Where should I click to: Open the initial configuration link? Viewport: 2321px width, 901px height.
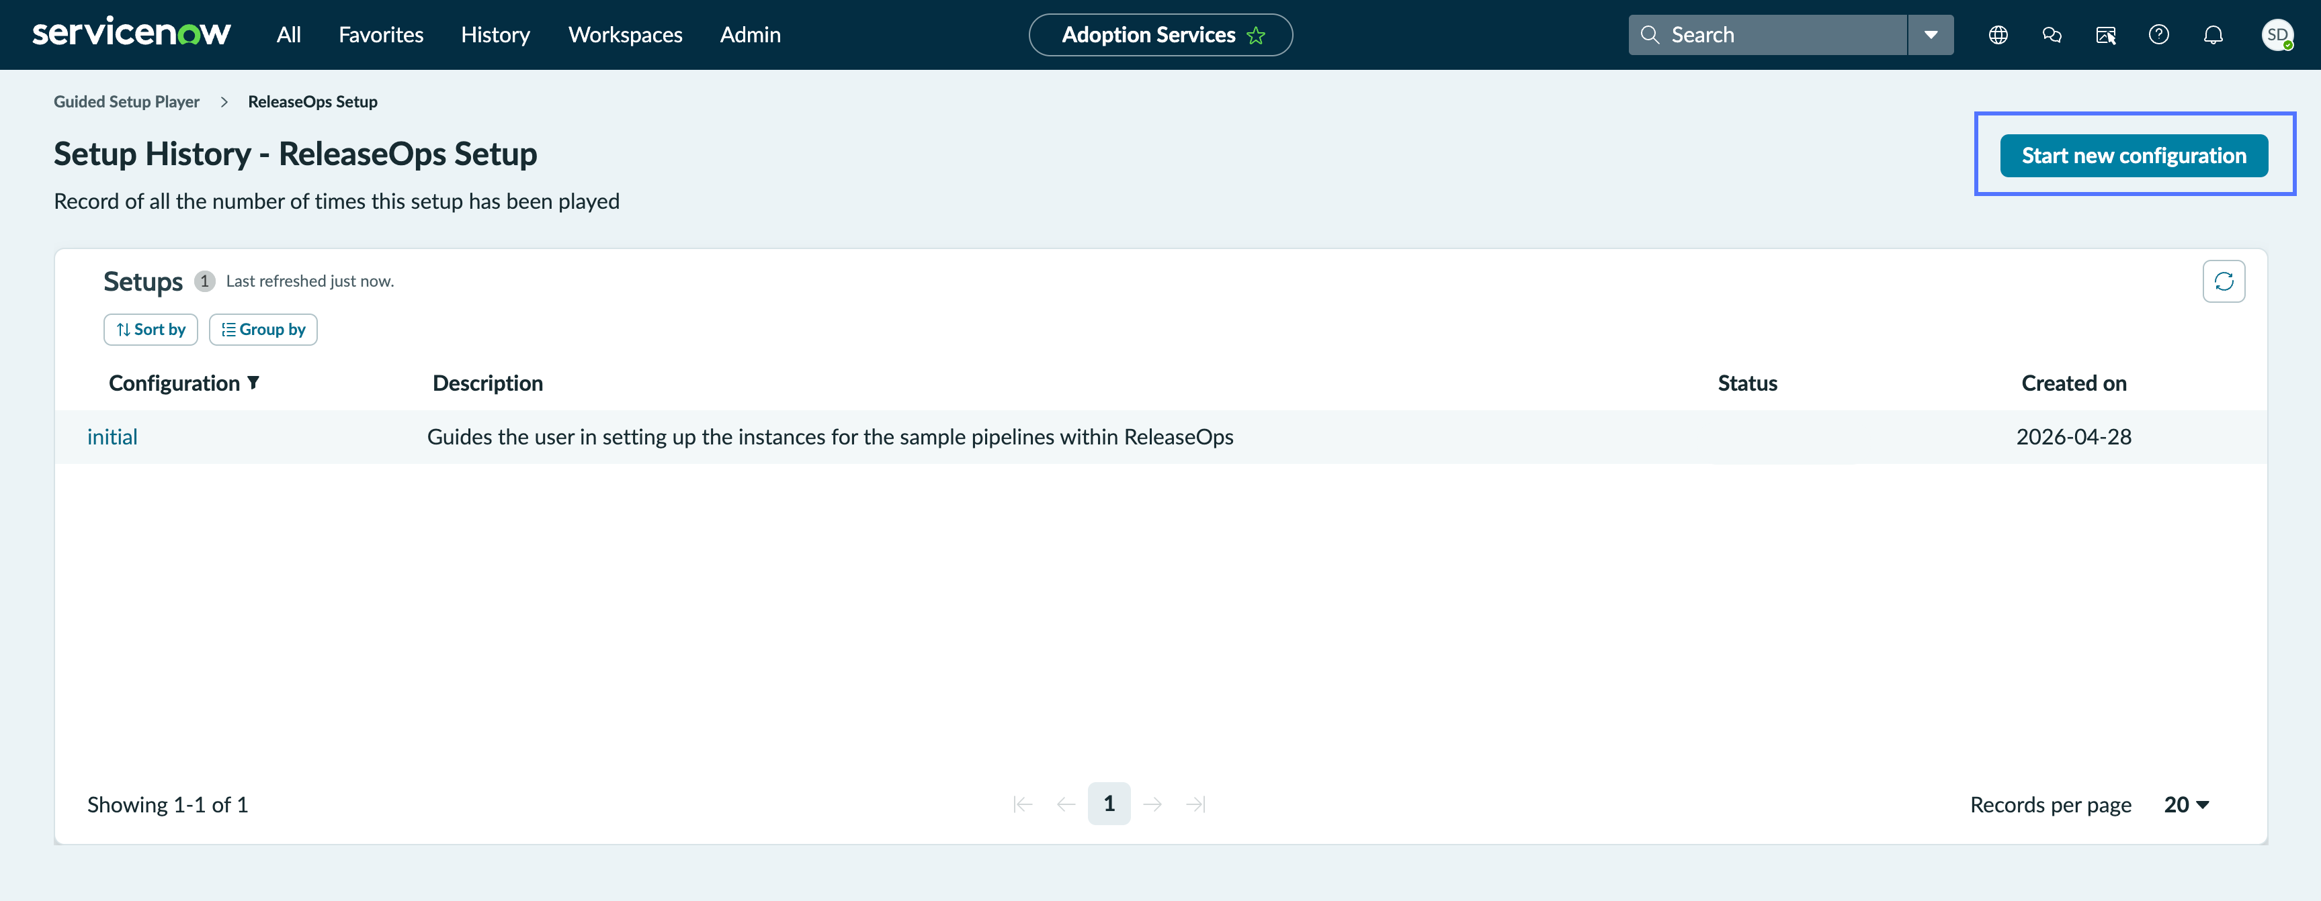pos(113,436)
